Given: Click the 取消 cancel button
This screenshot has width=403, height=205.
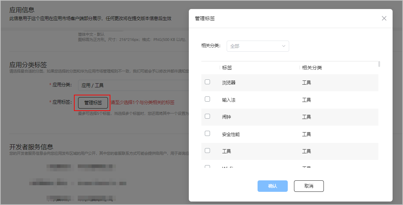Looking at the screenshot, I should 308,186.
